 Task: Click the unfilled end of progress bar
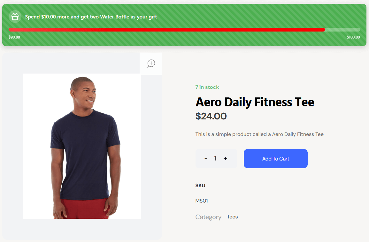(342, 30)
